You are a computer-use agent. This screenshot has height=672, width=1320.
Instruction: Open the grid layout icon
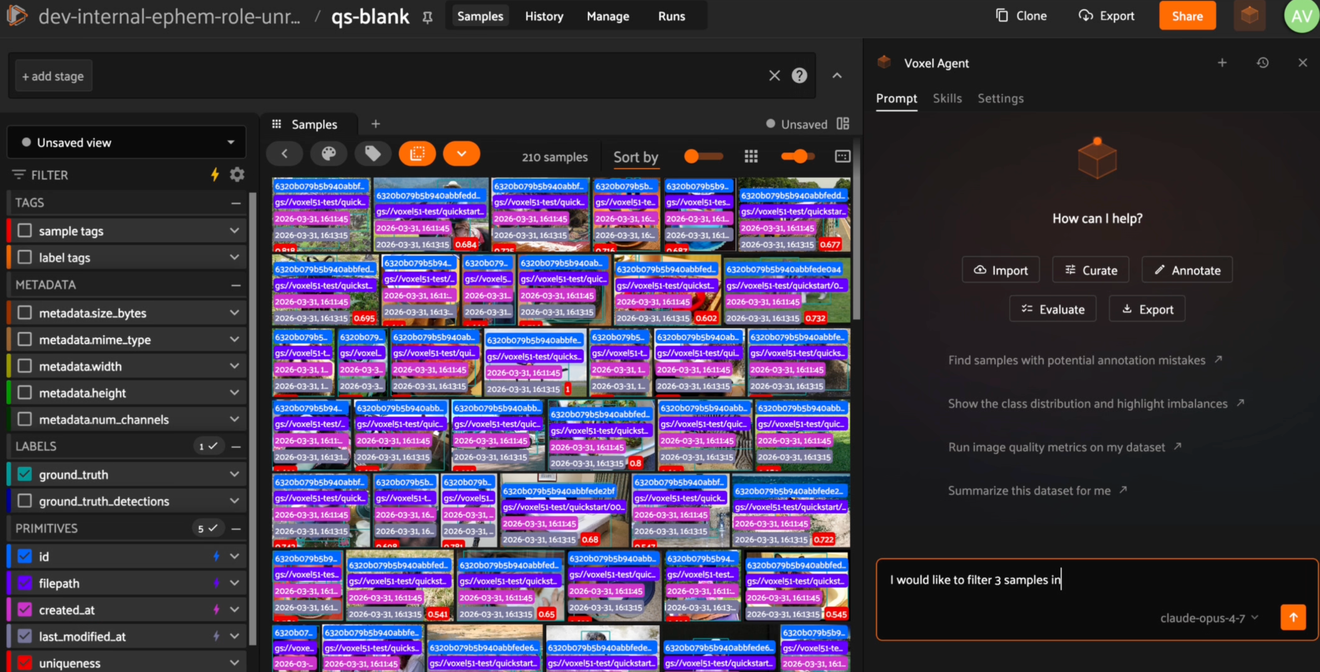tap(751, 156)
